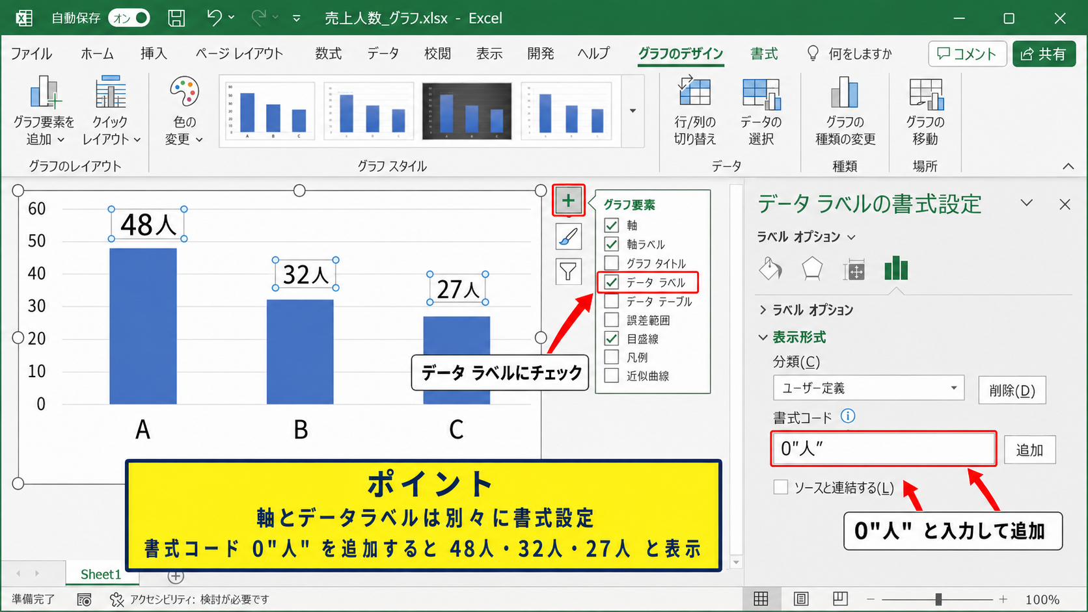The image size is (1088, 612).
Task: Click the 共有 button
Action: pyautogui.click(x=1044, y=53)
